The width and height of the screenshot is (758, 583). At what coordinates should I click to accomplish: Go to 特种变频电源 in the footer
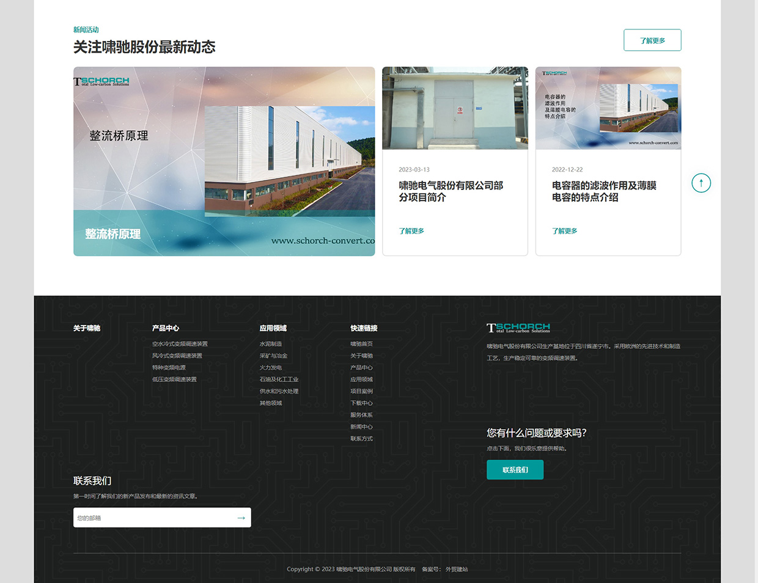[x=169, y=368]
